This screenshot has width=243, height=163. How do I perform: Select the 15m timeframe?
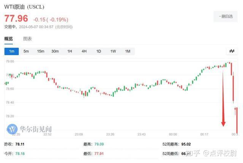(x=41, y=51)
